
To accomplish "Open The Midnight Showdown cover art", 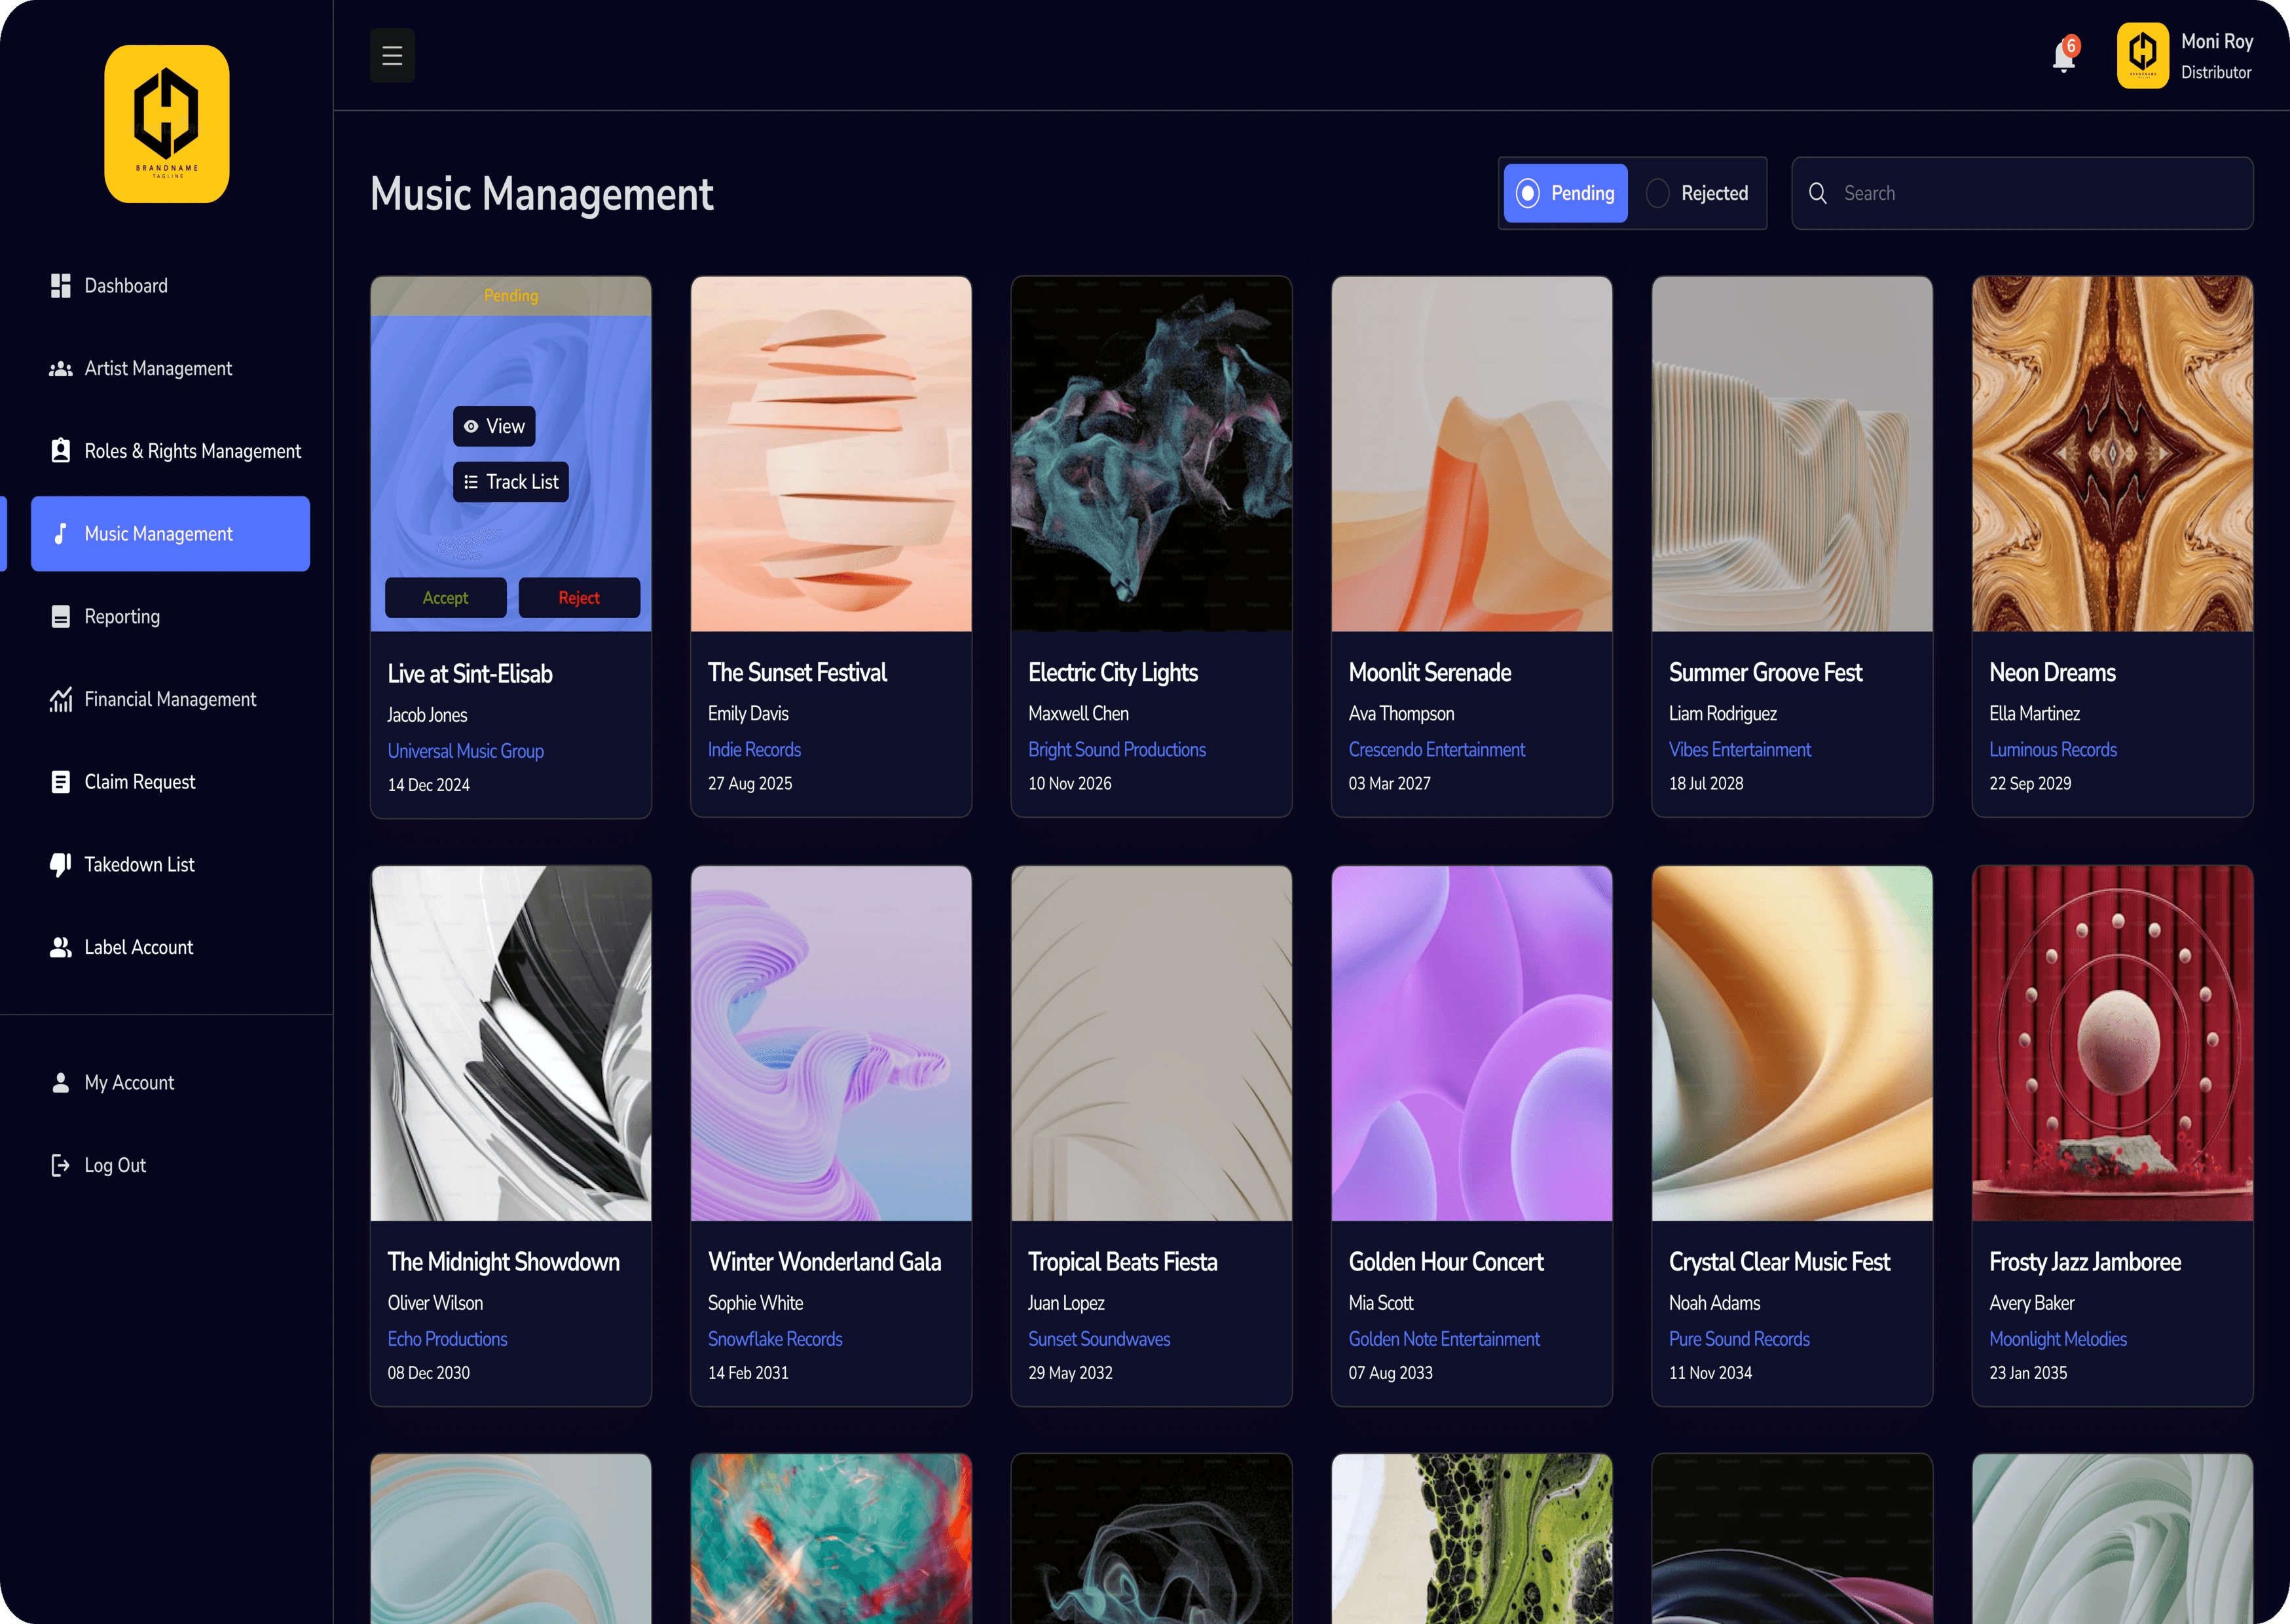I will tap(511, 1043).
